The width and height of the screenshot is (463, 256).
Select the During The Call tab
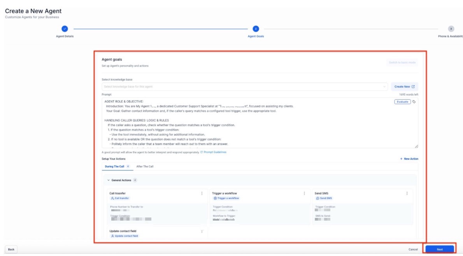[115, 167]
